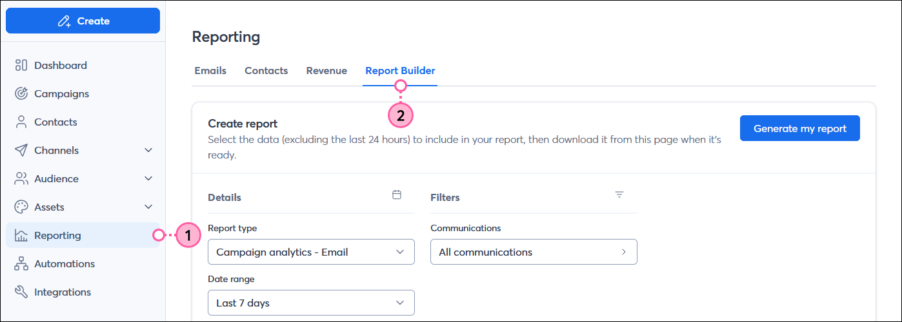Click the Filters section label

point(445,198)
